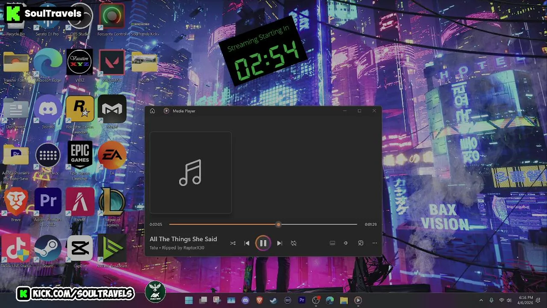Click the Media Player taskbar icon
547x308 pixels.
(x=358, y=300)
